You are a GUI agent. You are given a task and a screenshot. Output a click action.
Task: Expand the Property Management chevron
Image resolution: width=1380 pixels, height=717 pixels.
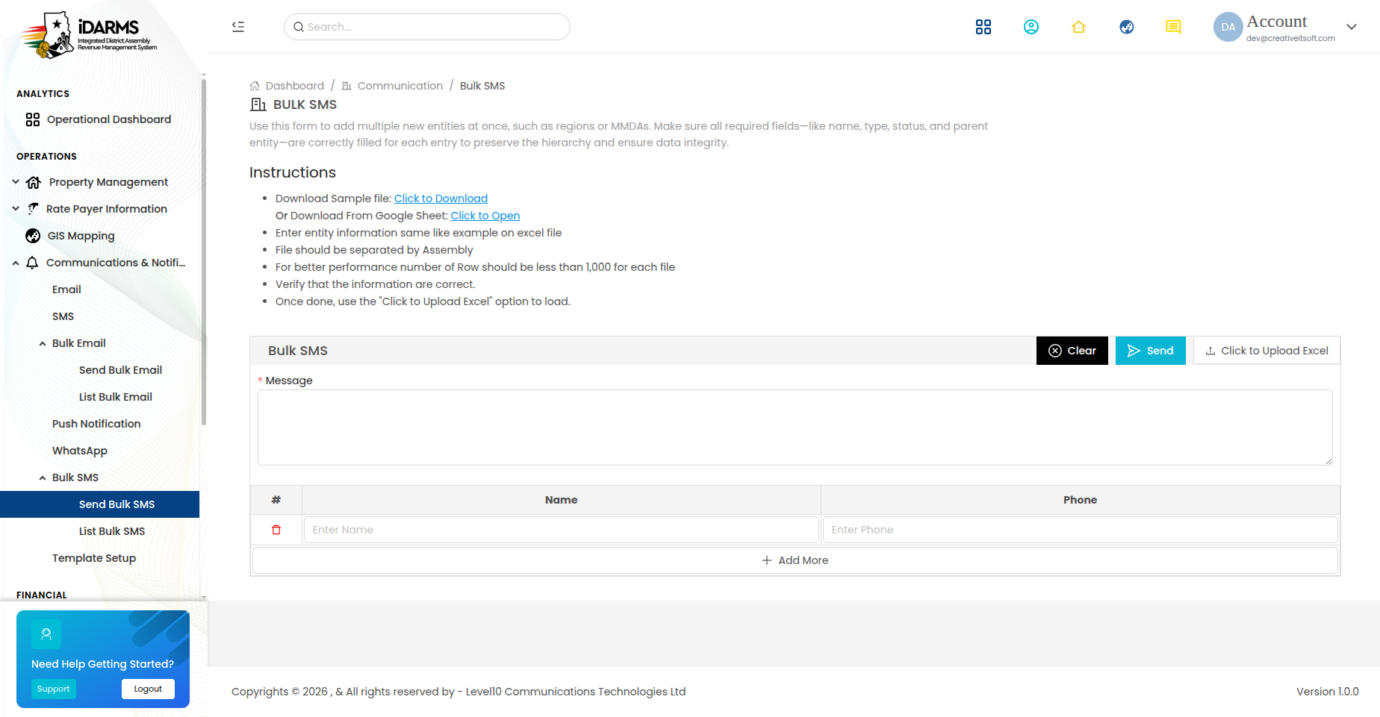[x=16, y=181]
